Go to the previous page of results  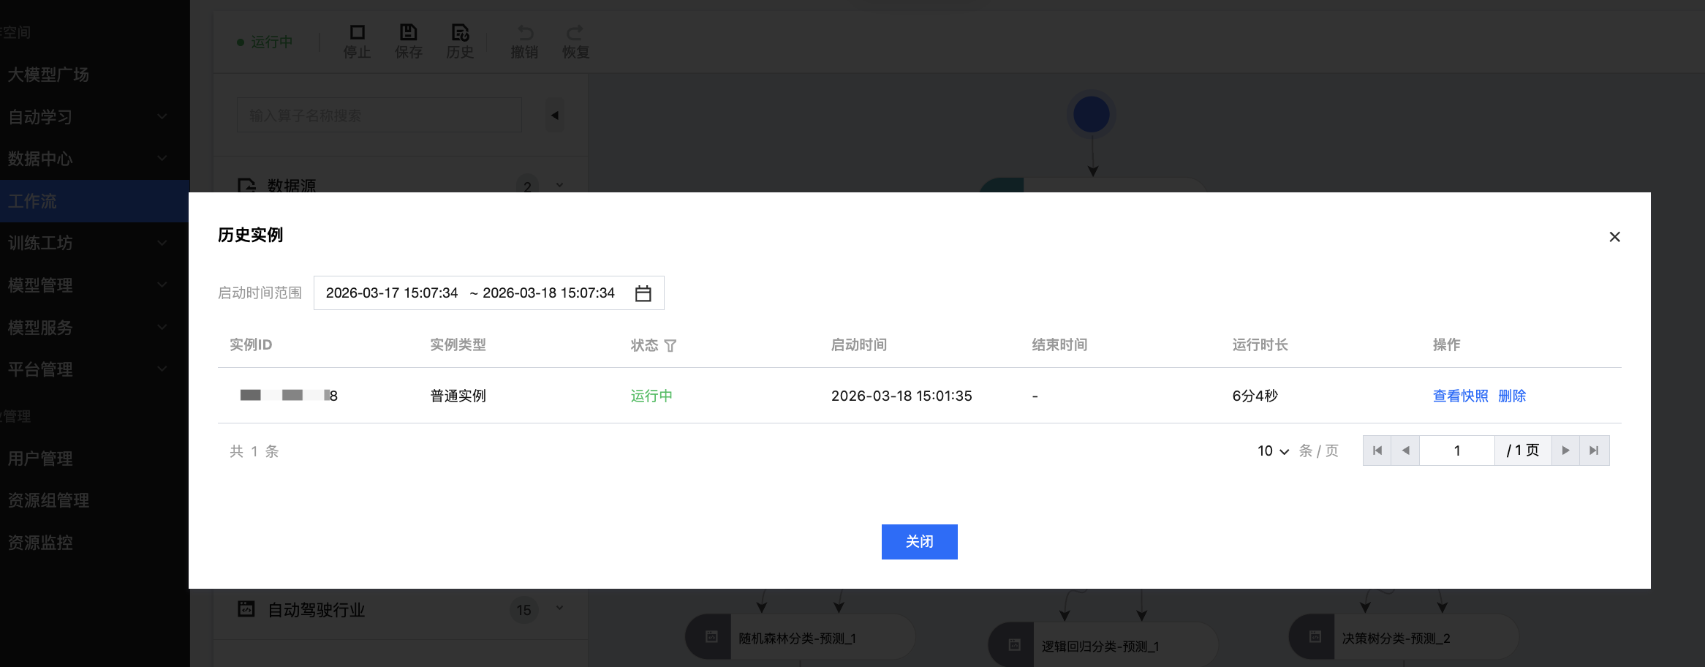[x=1405, y=451]
